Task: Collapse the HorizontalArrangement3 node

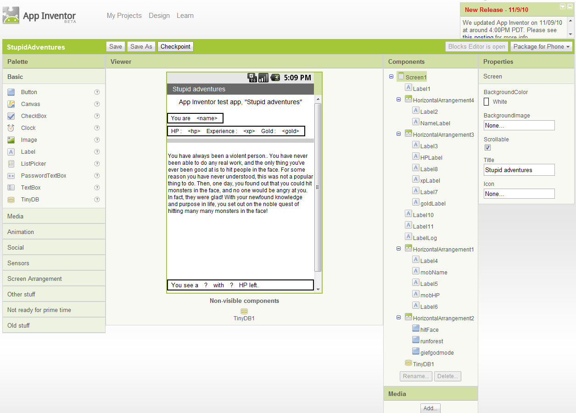Action: pos(399,134)
